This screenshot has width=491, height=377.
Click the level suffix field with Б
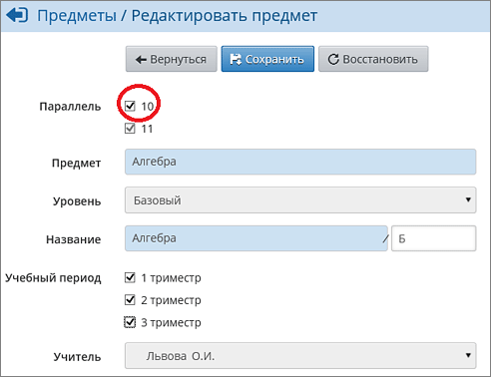(x=434, y=238)
